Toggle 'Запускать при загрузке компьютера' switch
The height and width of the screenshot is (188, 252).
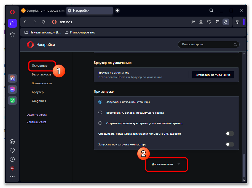click(230, 144)
